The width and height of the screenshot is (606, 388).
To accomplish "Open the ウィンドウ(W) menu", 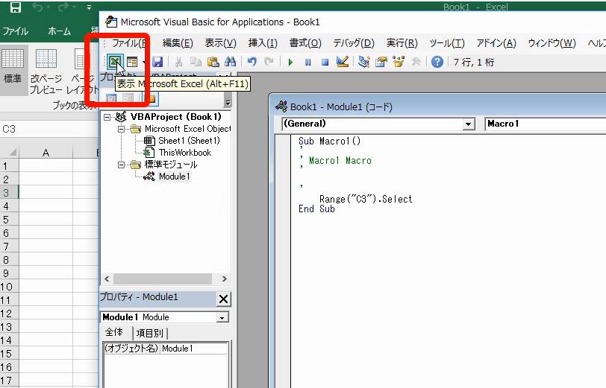I will (x=552, y=42).
